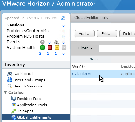The width and height of the screenshot is (135, 122).
Task: Click the Application Pools window icon
Action: 14,105
